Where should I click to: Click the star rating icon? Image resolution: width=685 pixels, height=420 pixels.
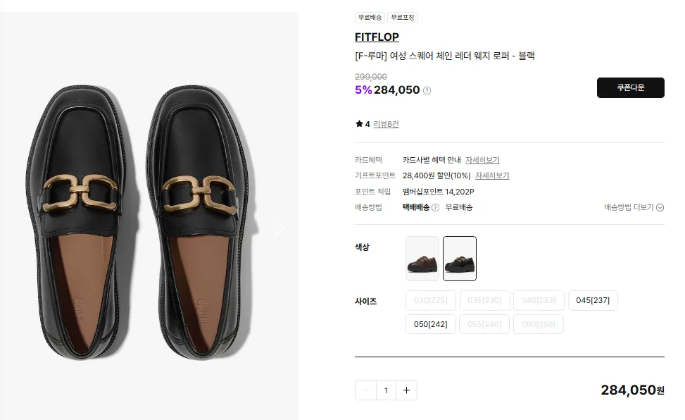[359, 124]
